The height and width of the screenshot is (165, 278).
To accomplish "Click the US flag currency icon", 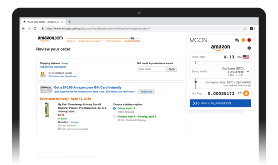I will [x=246, y=57].
